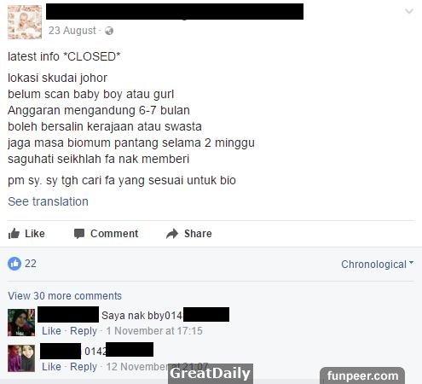Click the Share button label

(198, 234)
